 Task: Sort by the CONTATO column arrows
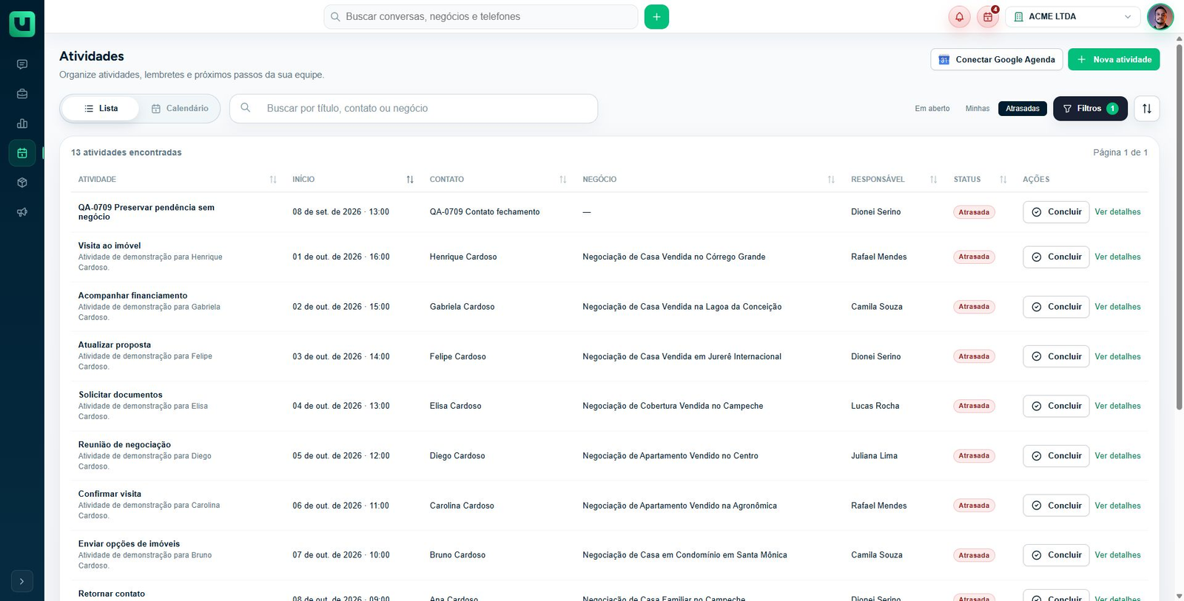(563, 180)
